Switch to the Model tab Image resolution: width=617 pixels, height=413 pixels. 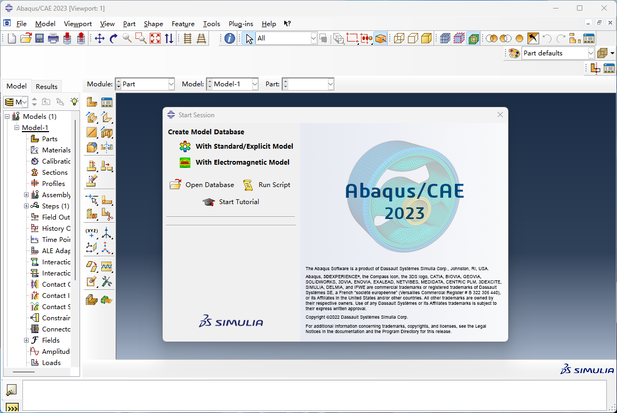(17, 86)
